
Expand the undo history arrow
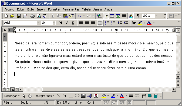(84, 16)
